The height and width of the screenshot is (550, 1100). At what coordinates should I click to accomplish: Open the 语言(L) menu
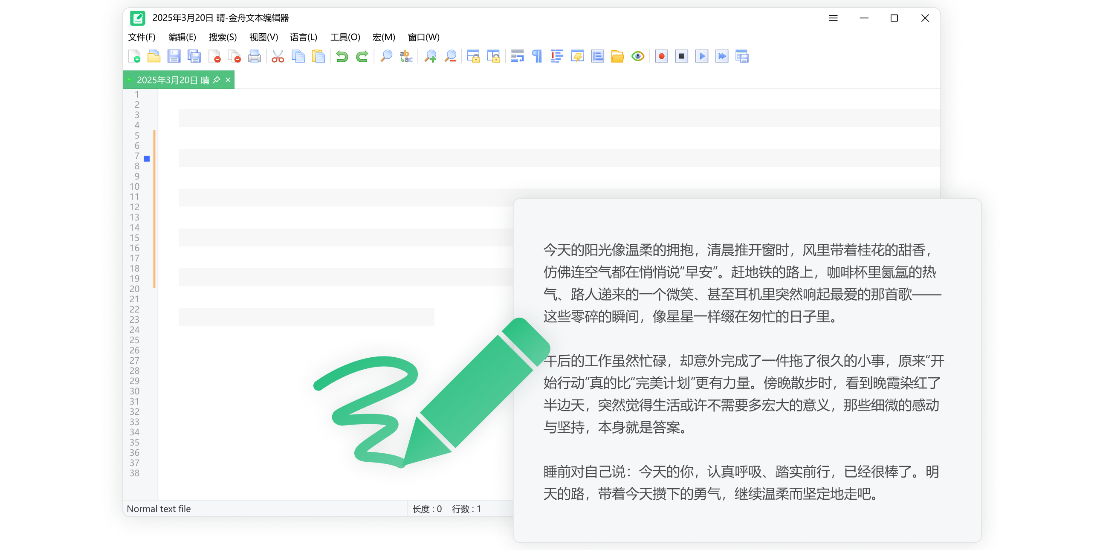point(303,37)
